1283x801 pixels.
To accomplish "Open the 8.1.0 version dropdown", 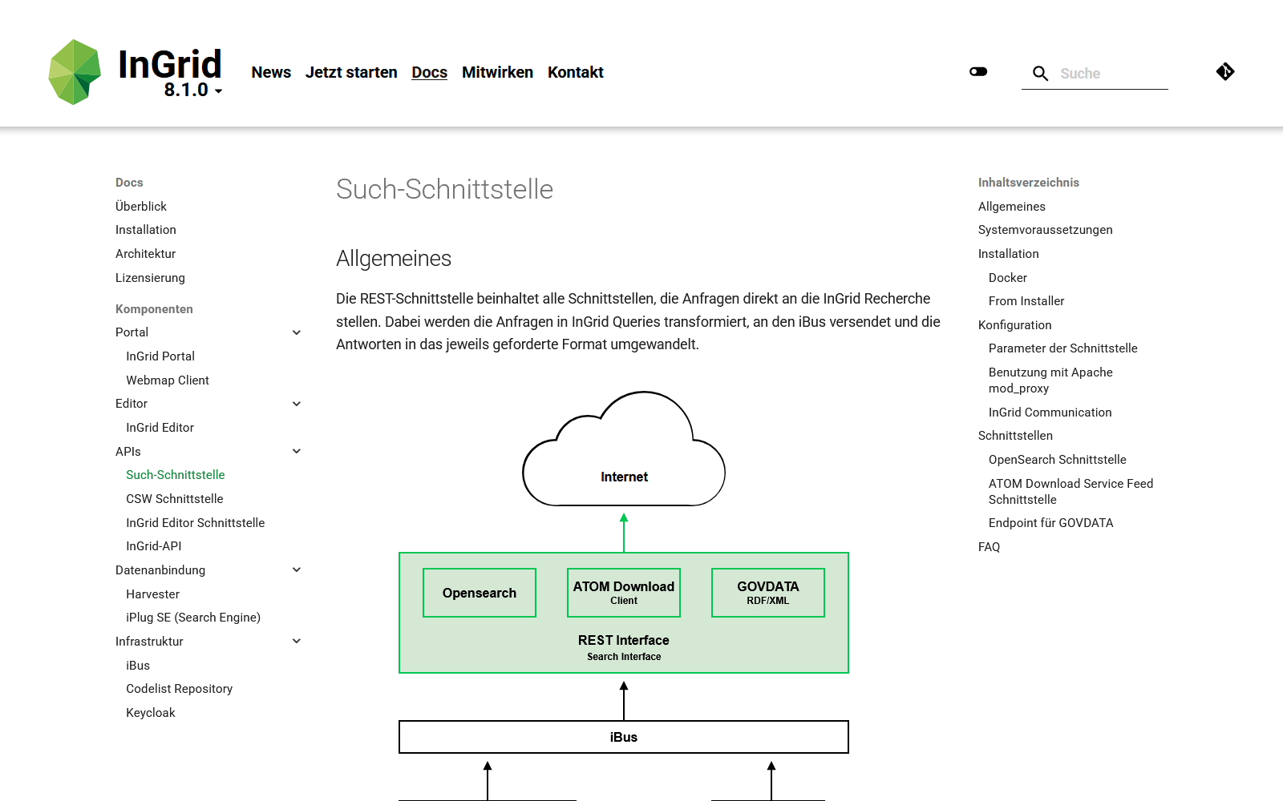I will 193,91.
